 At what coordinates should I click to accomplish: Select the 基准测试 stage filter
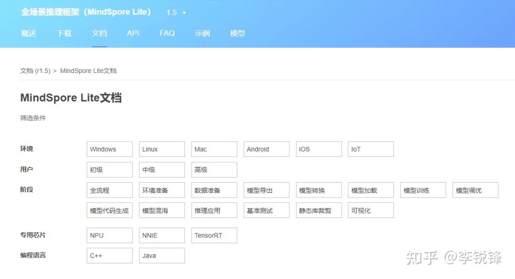pos(266,210)
